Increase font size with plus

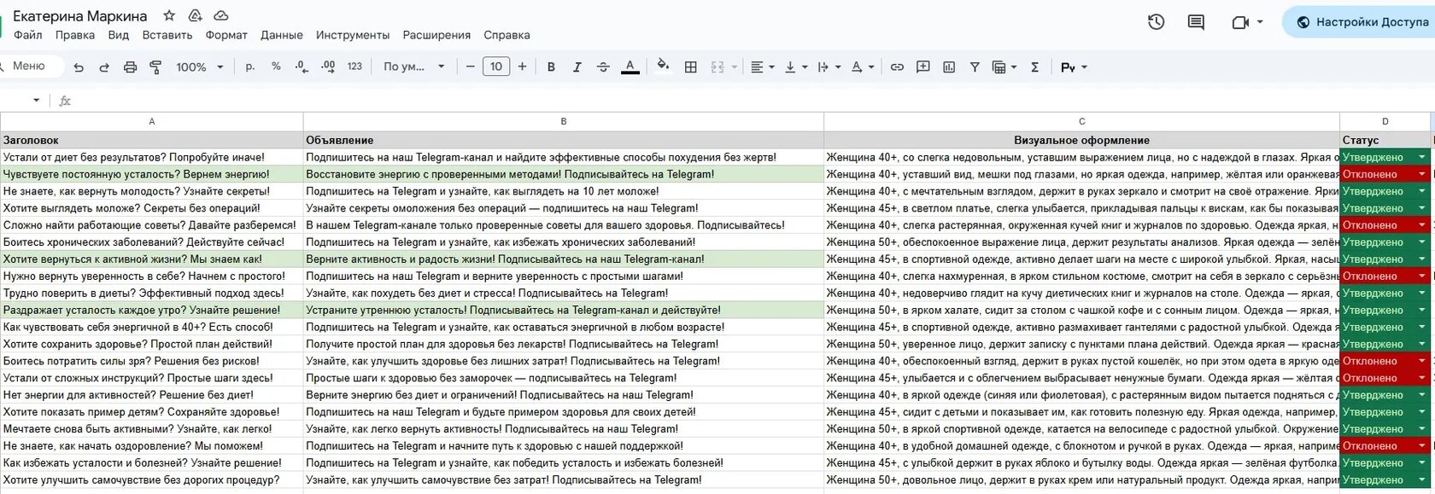click(522, 67)
